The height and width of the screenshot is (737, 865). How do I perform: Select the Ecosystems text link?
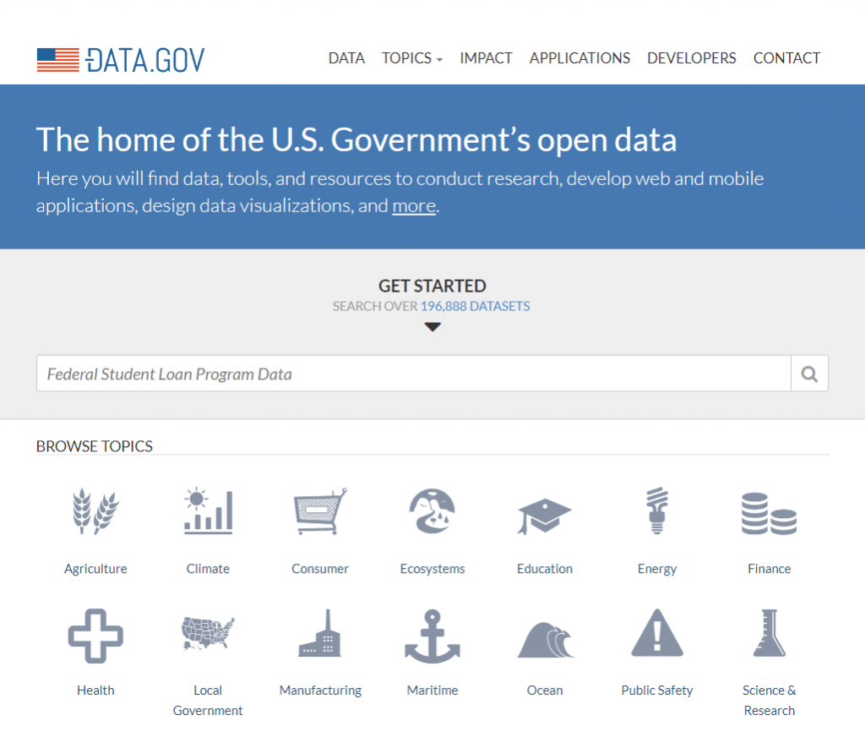click(432, 569)
